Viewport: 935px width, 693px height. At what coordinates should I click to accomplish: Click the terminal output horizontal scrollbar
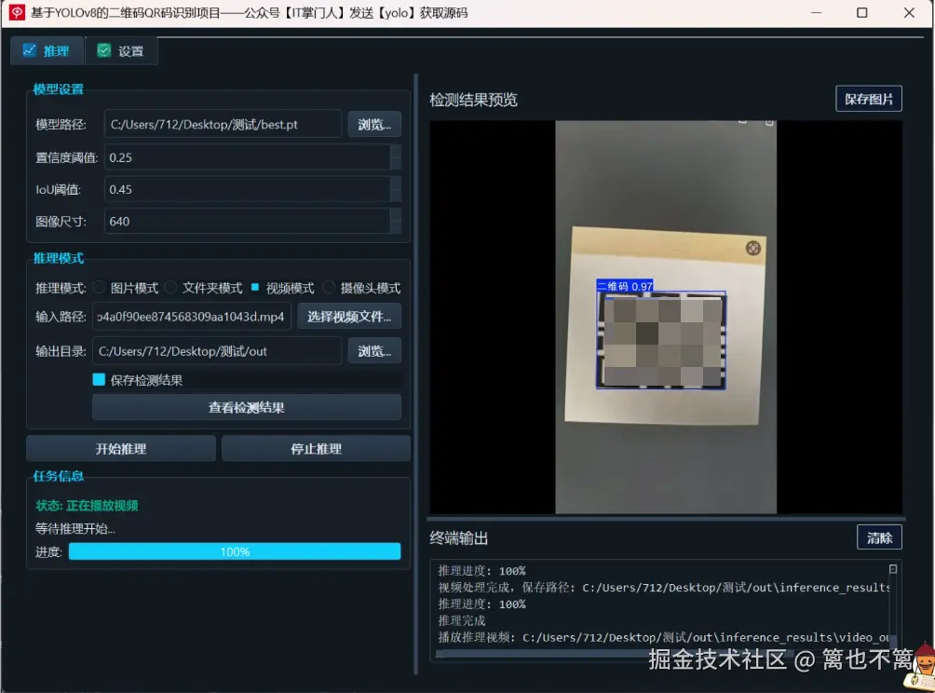coord(662,654)
